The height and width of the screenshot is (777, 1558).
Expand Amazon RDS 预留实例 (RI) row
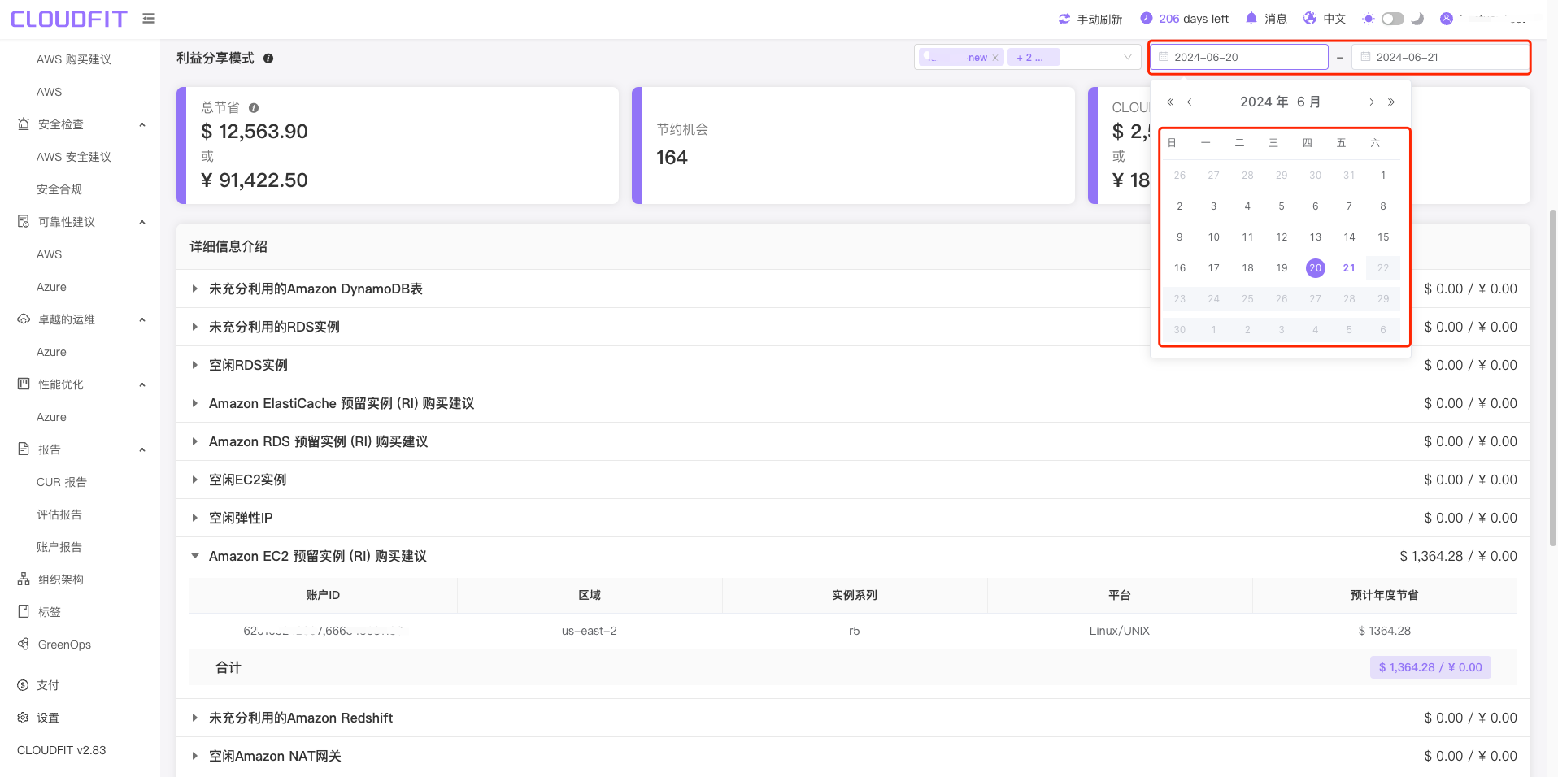pos(195,441)
